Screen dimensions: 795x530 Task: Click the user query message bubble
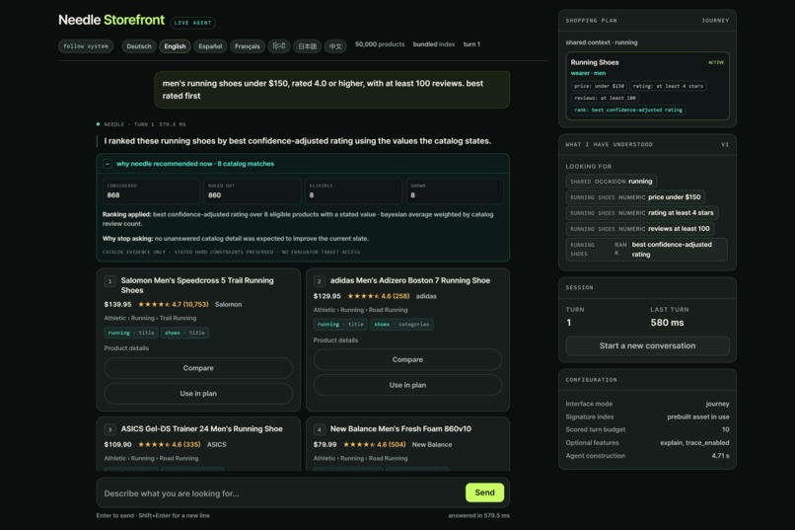pyautogui.click(x=332, y=90)
